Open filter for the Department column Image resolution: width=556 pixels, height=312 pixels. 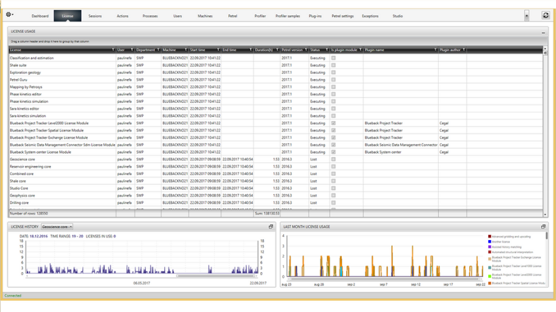coord(158,50)
